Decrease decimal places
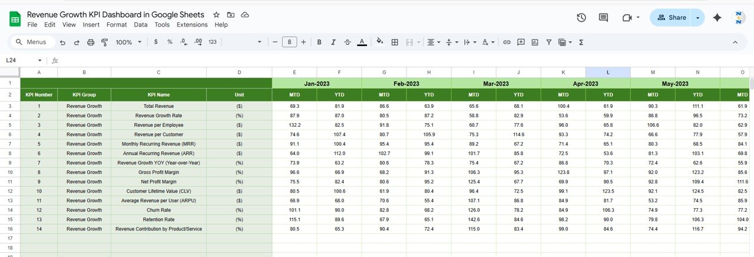The image size is (754, 257). pyautogui.click(x=184, y=42)
